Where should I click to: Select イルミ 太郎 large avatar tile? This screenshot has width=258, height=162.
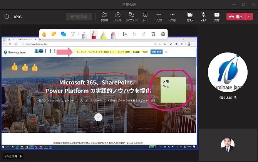pos(228,72)
